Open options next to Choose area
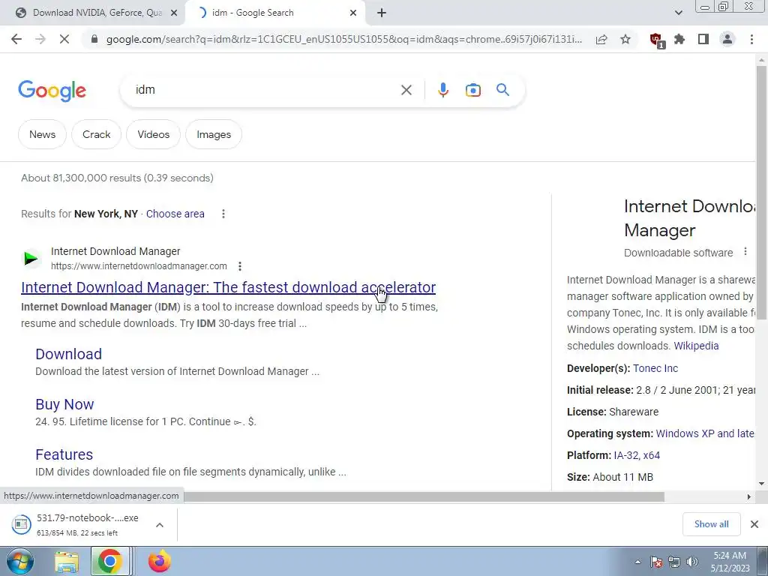Image resolution: width=768 pixels, height=576 pixels. click(x=223, y=214)
